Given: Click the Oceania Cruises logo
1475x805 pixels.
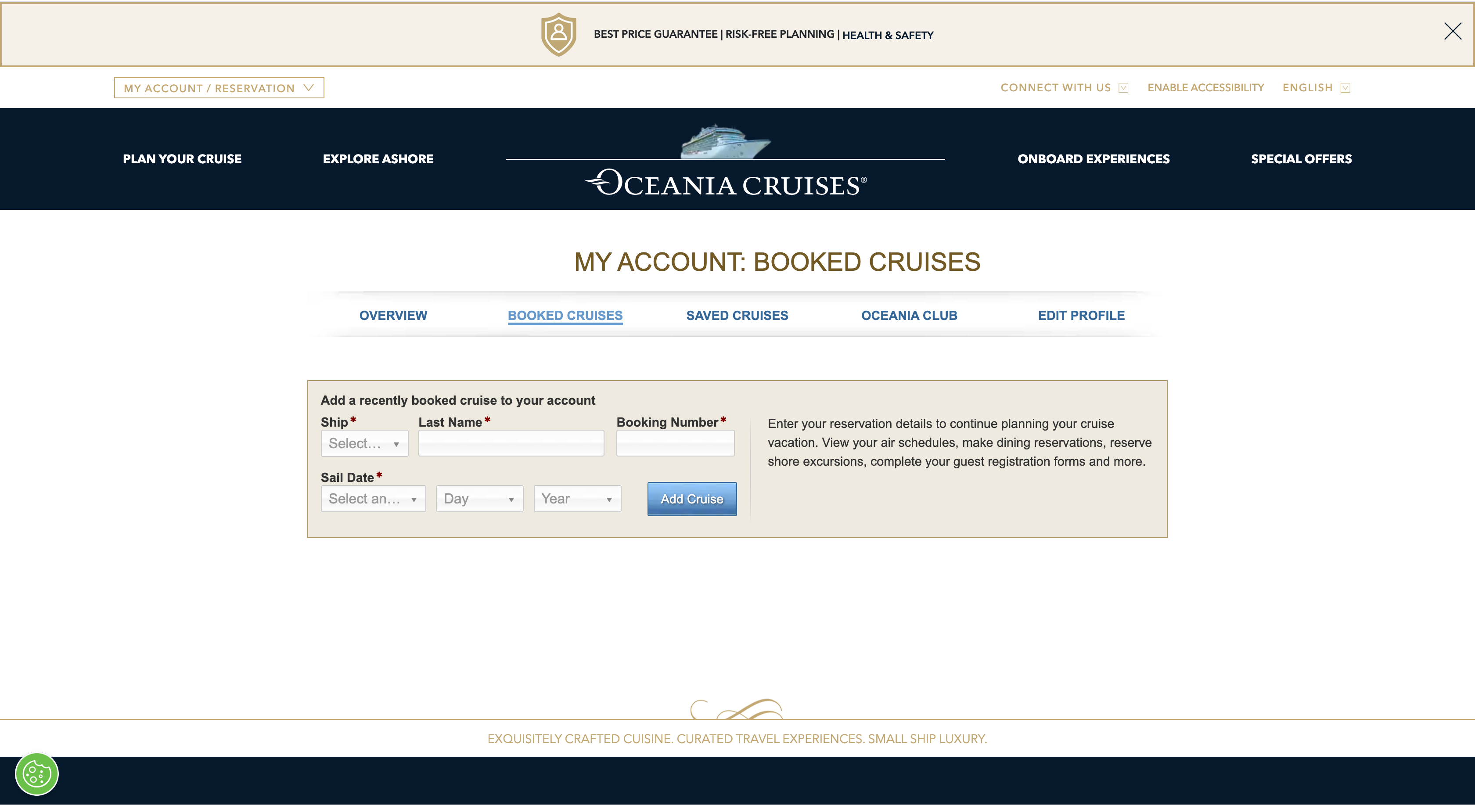Looking at the screenshot, I should coord(726,183).
